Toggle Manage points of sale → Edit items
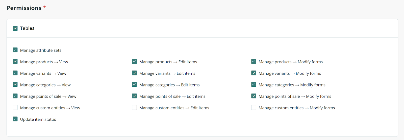Screen dimensions: 404x140 point(134,96)
